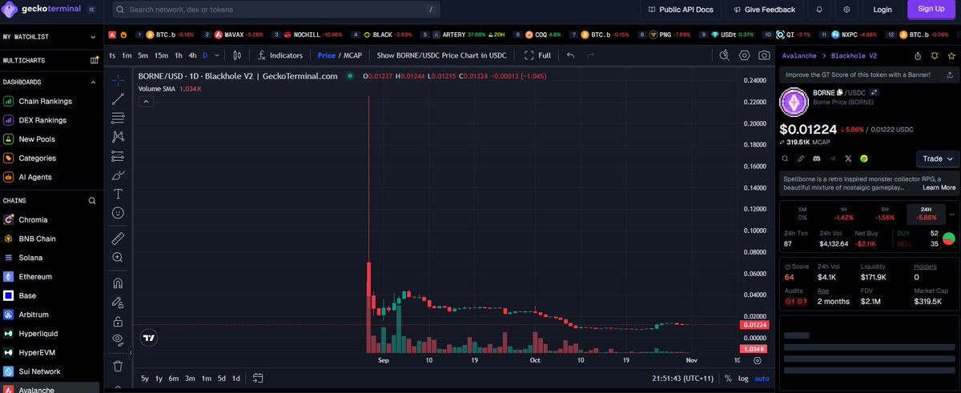Copy the BORNE token address

click(842, 93)
